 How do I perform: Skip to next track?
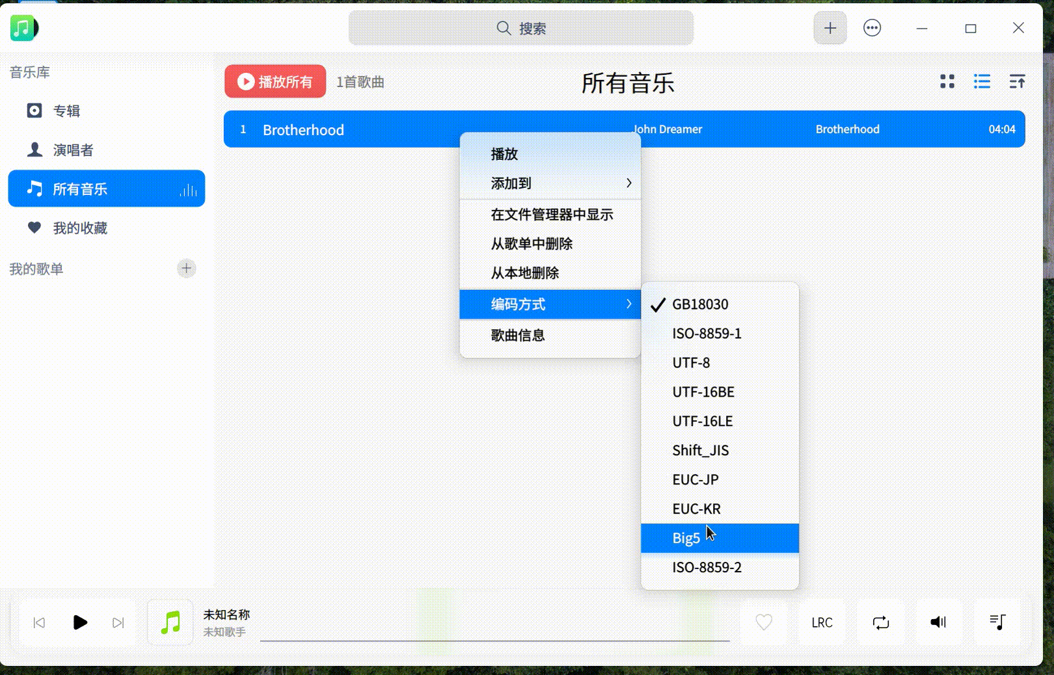118,623
